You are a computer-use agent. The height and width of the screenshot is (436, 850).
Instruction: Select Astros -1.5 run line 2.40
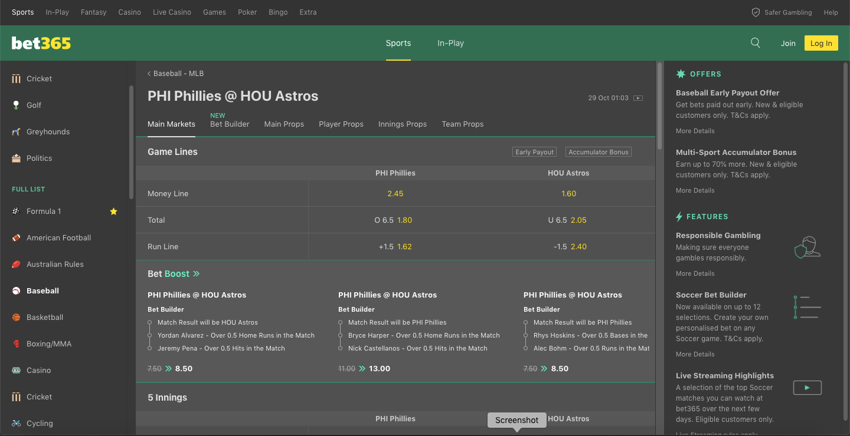click(568, 246)
